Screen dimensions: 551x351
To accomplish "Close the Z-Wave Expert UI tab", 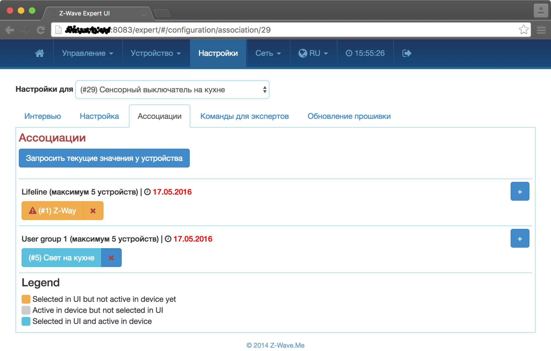I will pyautogui.click(x=144, y=13).
